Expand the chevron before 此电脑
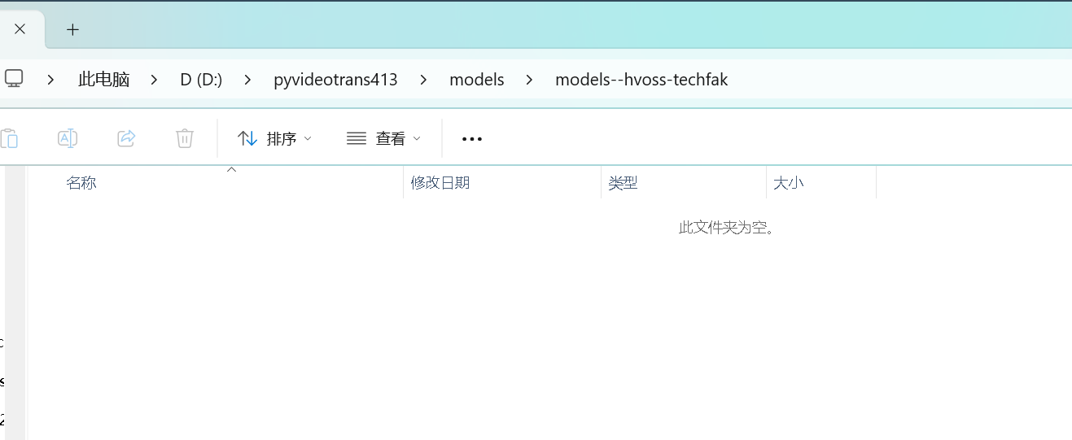Viewport: 1072px width, 440px height. [51, 80]
